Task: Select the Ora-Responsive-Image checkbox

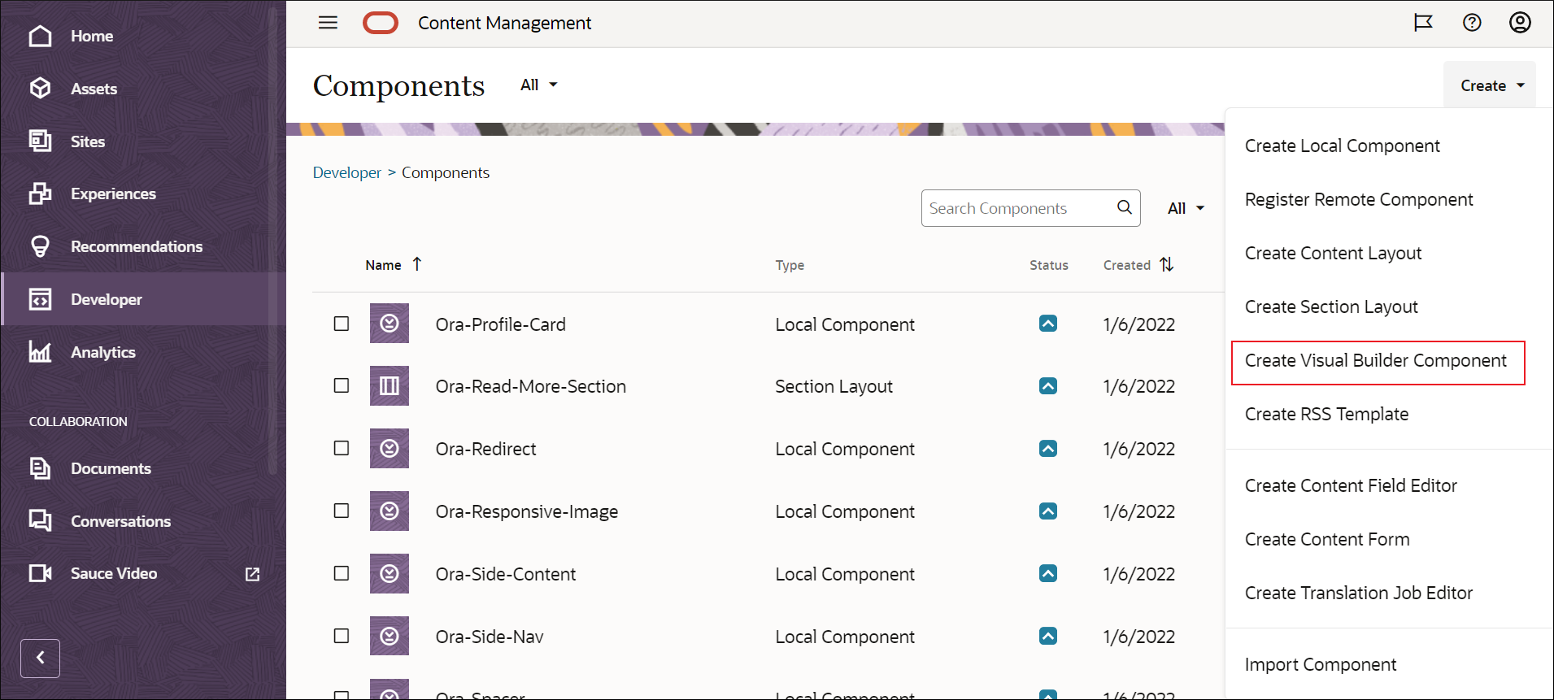Action: [x=342, y=511]
